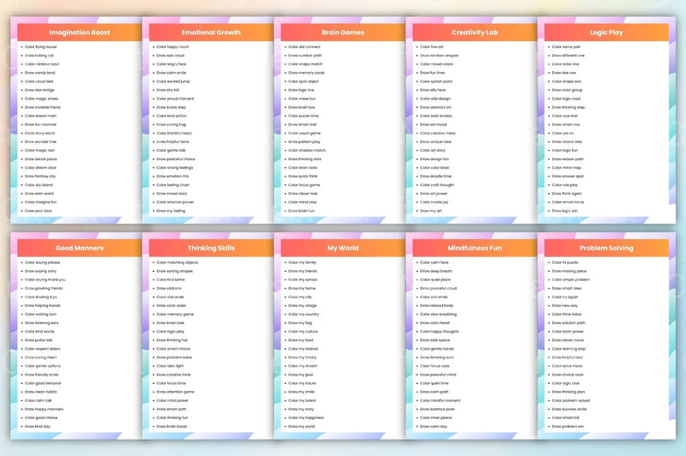Viewport: 686px width, 456px height.
Task: Click the "Problem Solving" page heading
Action: 606,248
